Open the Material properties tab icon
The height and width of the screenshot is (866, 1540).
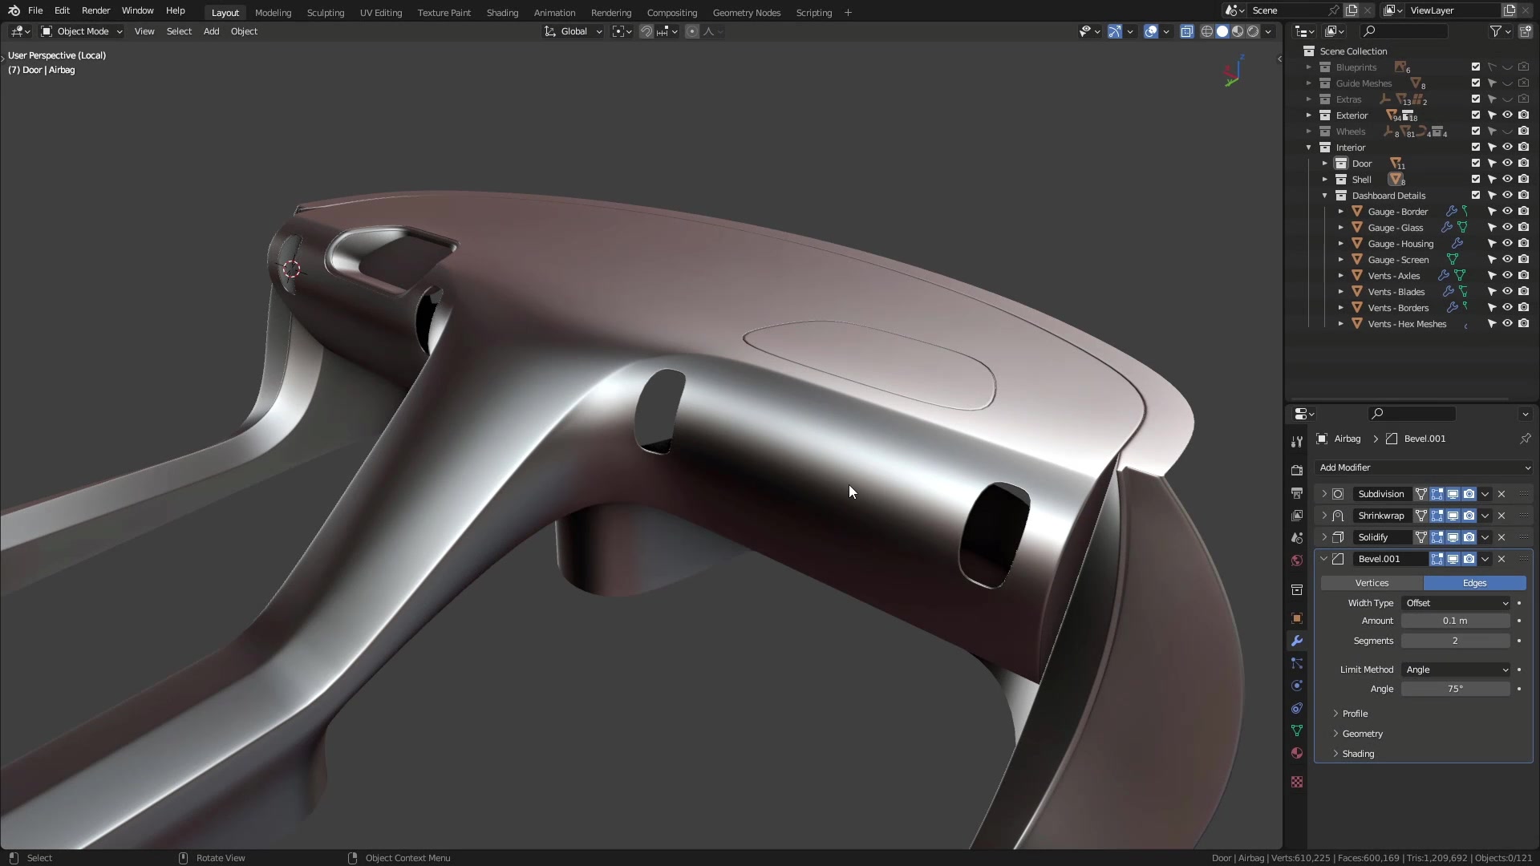(1297, 753)
